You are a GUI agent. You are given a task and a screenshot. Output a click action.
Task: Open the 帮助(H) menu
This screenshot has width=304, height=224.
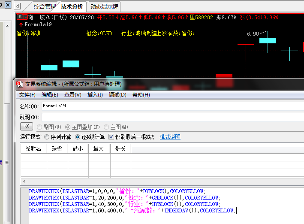(x=141, y=95)
